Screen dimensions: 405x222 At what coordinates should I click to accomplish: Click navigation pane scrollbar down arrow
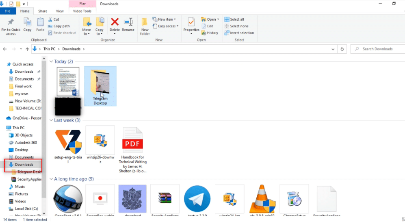pos(44,213)
